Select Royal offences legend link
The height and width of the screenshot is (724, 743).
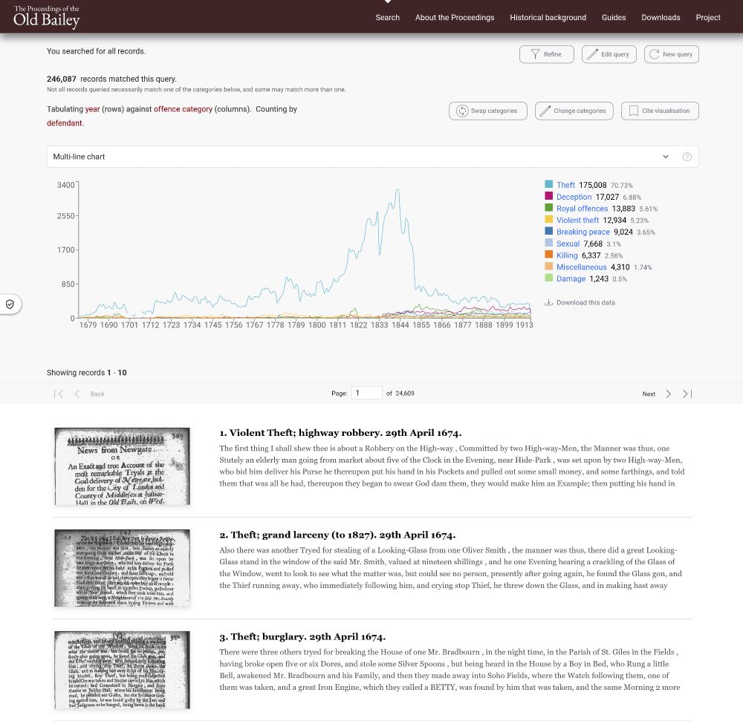[582, 209]
